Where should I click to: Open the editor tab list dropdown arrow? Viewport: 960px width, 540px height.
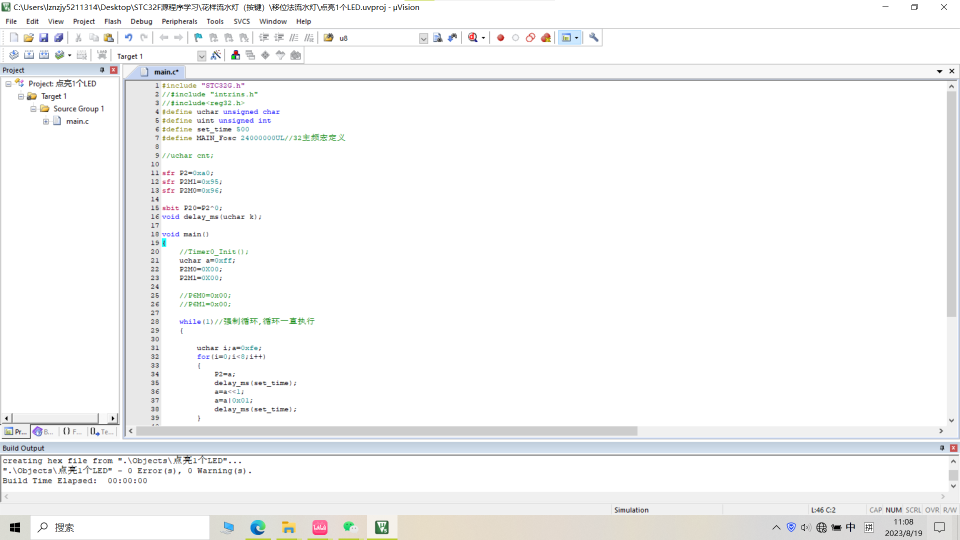pyautogui.click(x=939, y=71)
